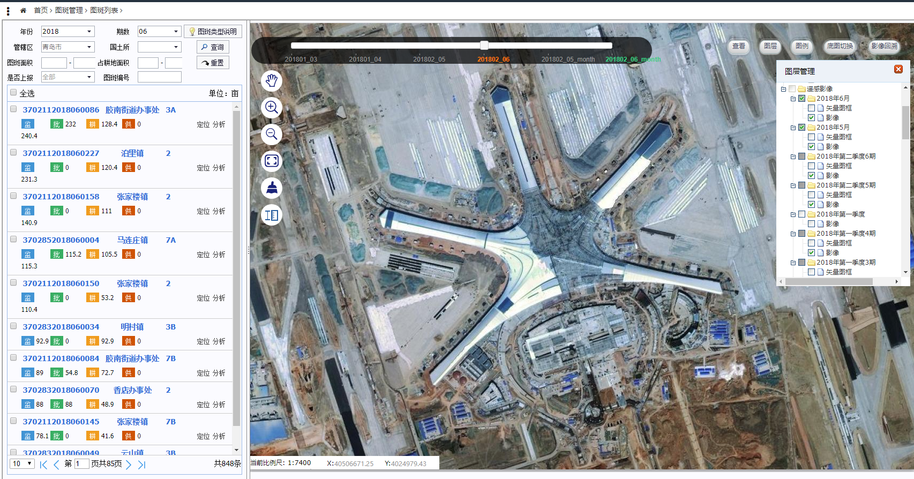Open the vertical dots menu icon
Screen dimensions: 914x479
click(8, 11)
